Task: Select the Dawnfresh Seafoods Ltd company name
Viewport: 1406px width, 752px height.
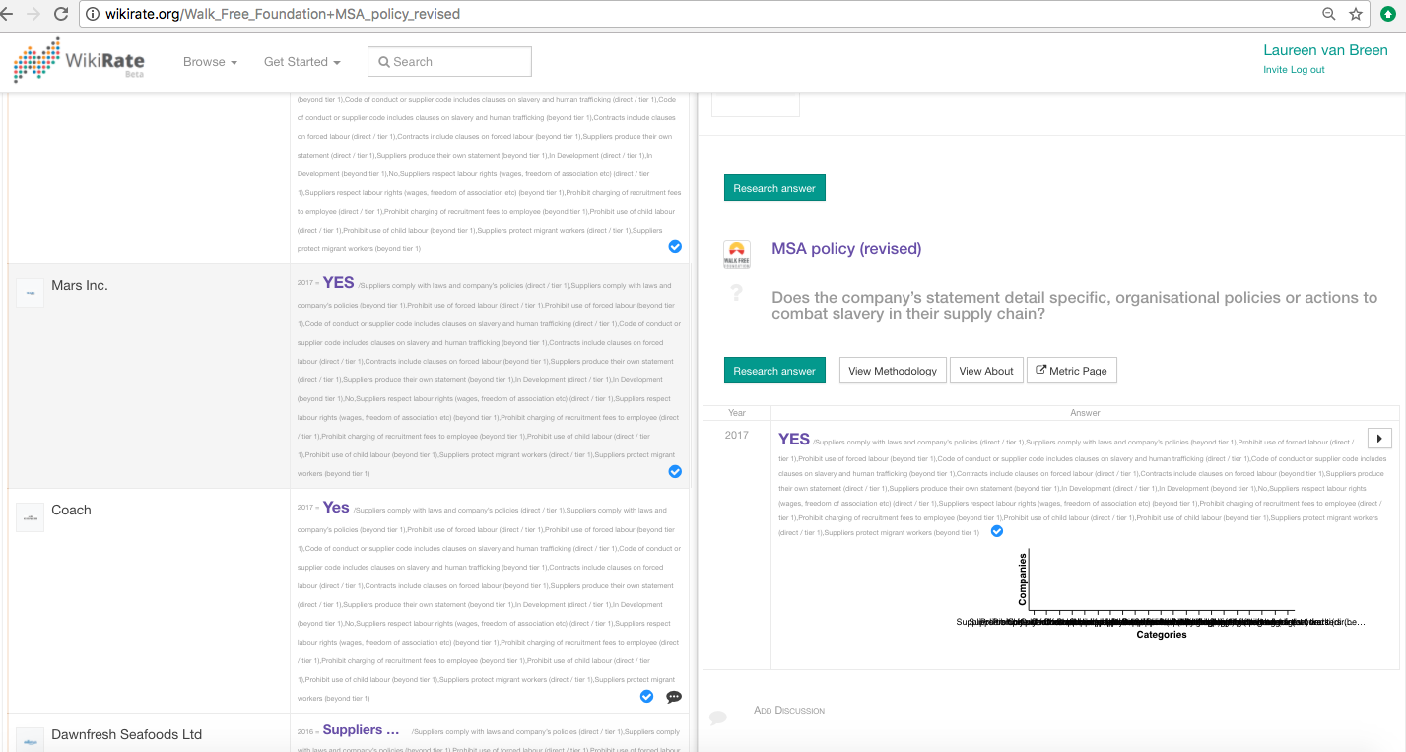Action: (126, 734)
